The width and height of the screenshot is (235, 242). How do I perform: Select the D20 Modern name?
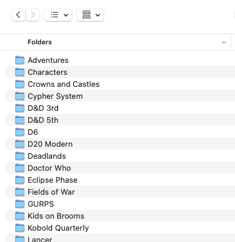coord(50,144)
